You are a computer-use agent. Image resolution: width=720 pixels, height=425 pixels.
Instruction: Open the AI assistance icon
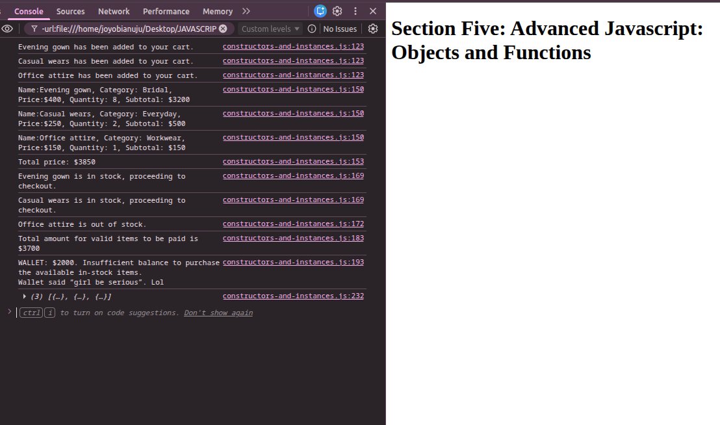coord(320,11)
